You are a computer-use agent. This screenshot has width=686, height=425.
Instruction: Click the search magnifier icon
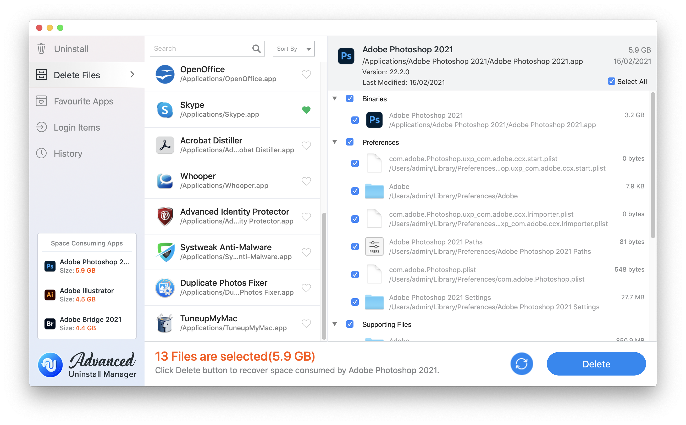[x=256, y=49]
